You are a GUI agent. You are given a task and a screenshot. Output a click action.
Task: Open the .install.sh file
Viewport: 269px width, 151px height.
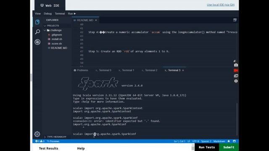coord(57,39)
